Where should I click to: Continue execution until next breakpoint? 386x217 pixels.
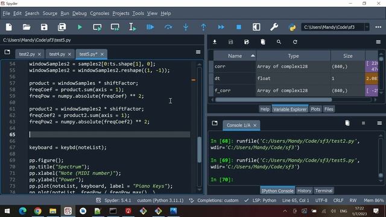(221, 27)
